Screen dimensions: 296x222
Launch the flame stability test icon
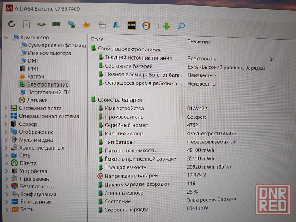87,25
